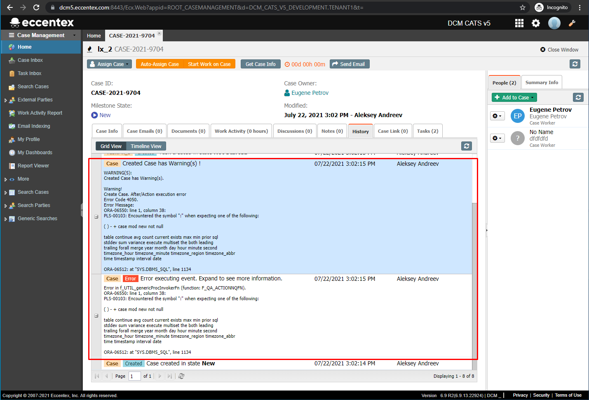Collapse the Created Case has Warning(s) row
589x400 pixels.
[96, 216]
